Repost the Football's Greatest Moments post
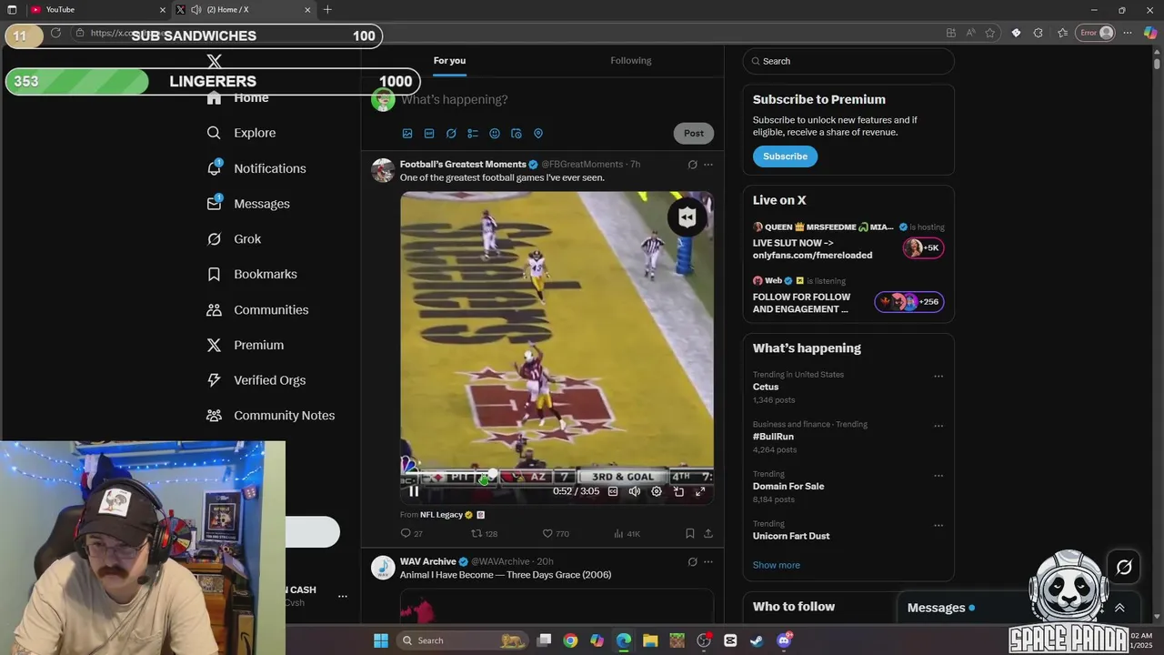 point(484,534)
